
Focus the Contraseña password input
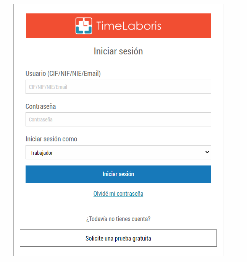point(118,119)
